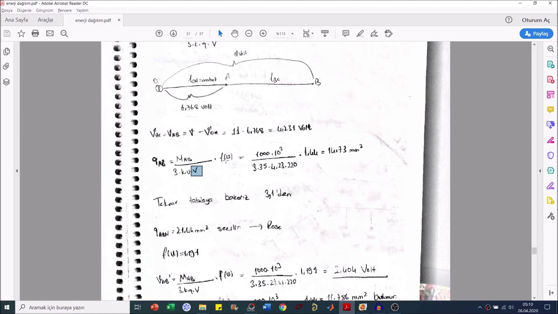This screenshot has height=314, width=558.
Task: Open the find text magnifier icon
Action: pos(64,34)
